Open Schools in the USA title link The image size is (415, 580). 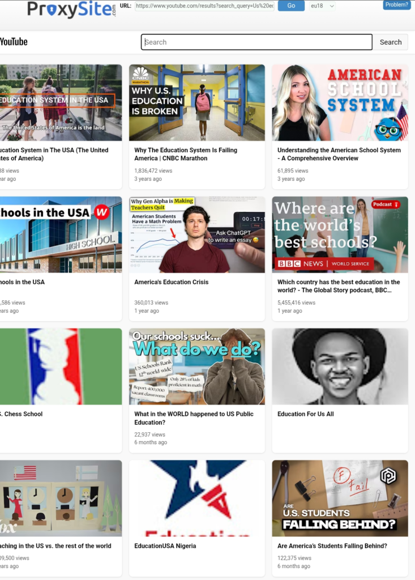22,282
